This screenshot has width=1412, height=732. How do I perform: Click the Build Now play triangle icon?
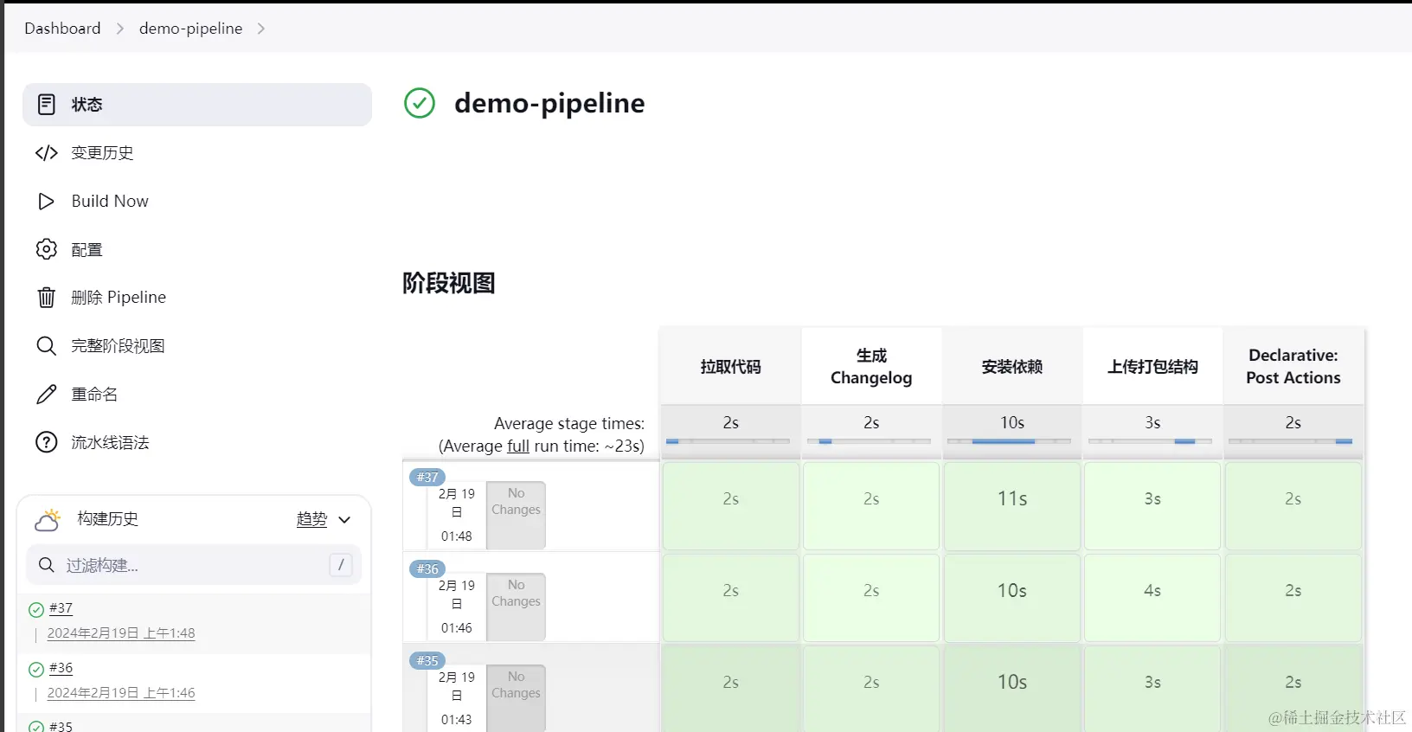[x=47, y=202]
